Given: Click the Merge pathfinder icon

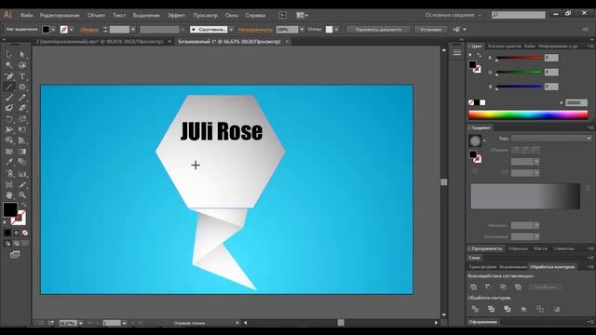Looking at the screenshot, I should tap(507, 309).
